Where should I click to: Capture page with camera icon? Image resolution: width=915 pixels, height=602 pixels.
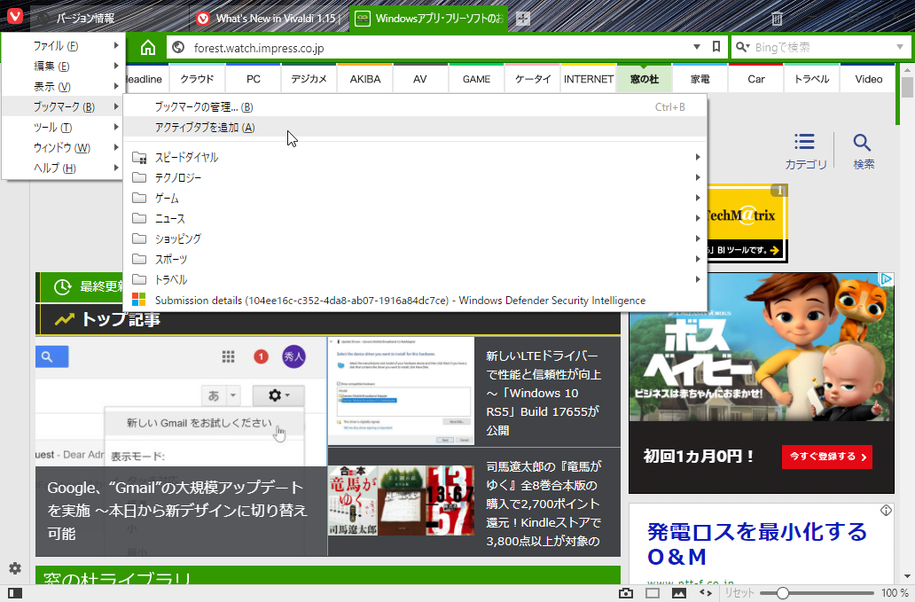click(626, 593)
